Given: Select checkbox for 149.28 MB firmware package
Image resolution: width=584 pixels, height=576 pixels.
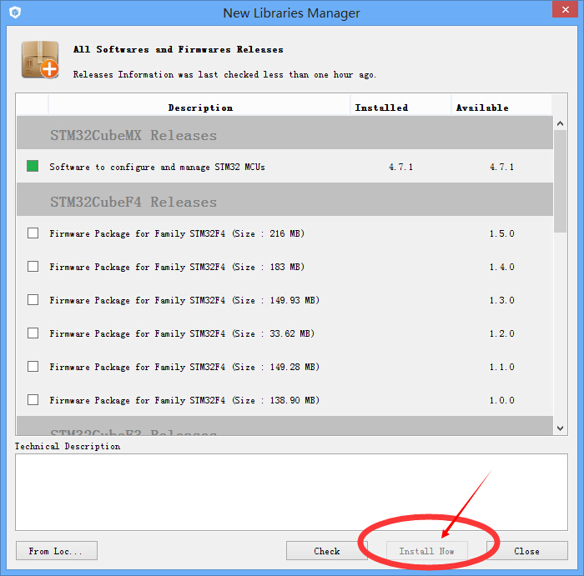Looking at the screenshot, I should point(33,367).
